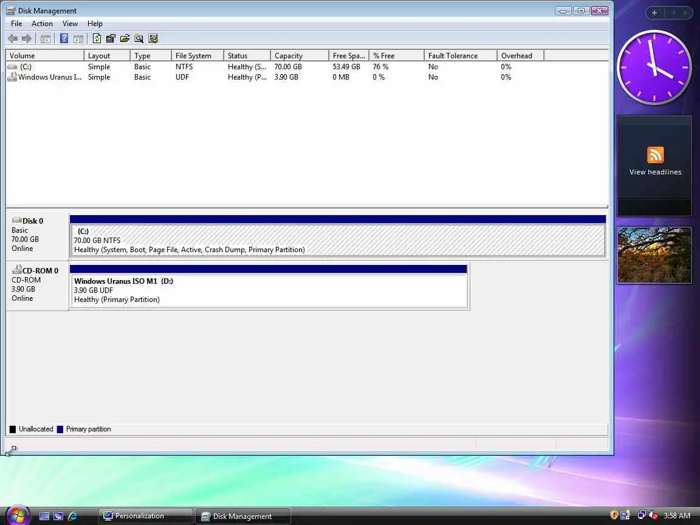Click the analog clock gadget
The height and width of the screenshot is (525, 700).
654,68
